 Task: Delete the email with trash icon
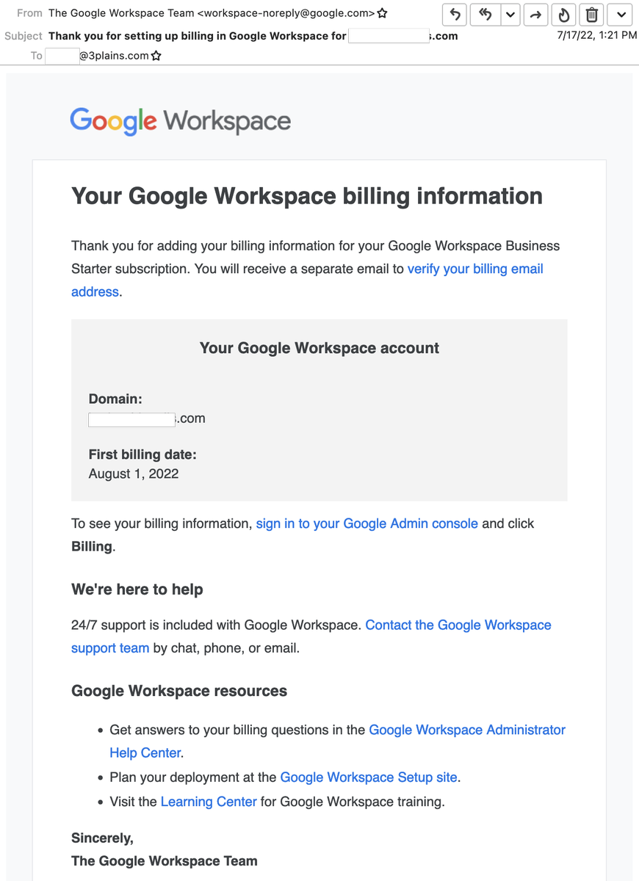592,14
